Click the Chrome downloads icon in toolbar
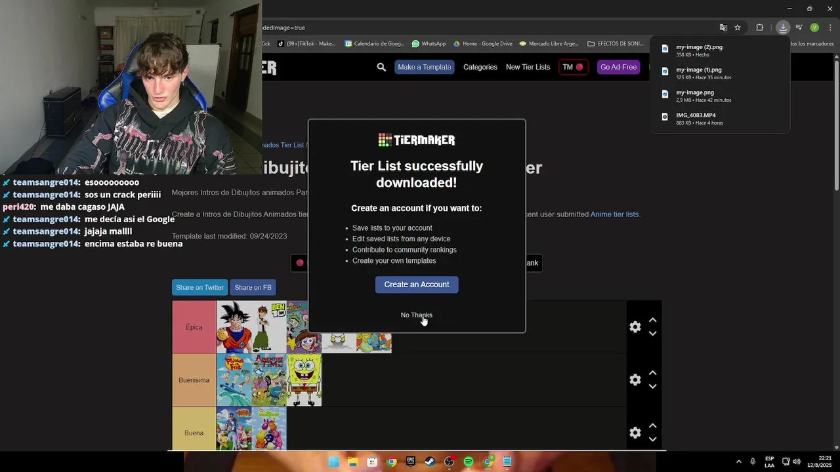 [x=783, y=28]
